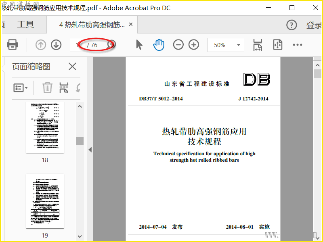This screenshot has width=323, height=242.
Task: Activate the Hand pan tool
Action: [159, 45]
